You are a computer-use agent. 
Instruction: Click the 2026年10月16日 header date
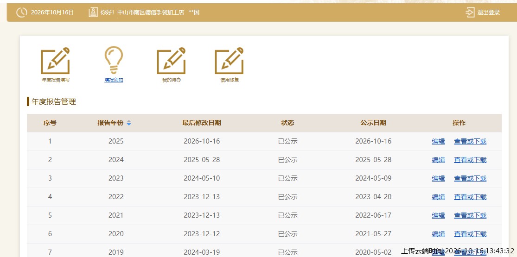(52, 13)
